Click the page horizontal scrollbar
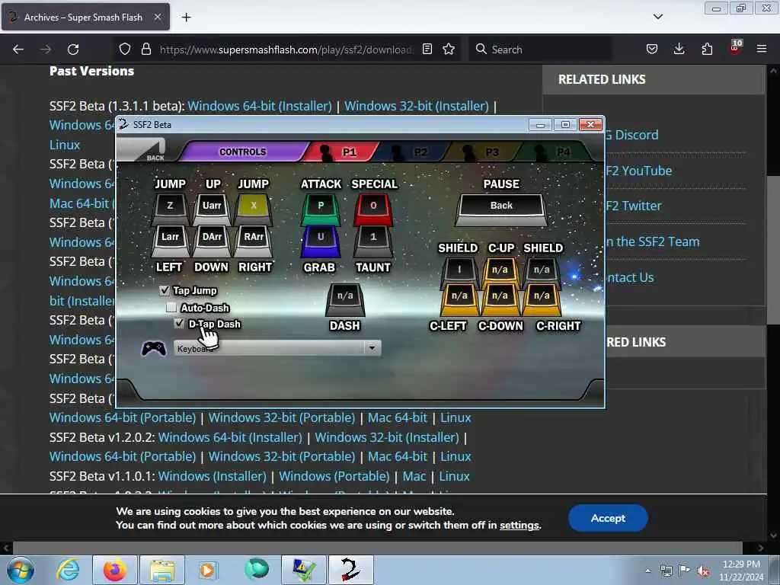 377,548
